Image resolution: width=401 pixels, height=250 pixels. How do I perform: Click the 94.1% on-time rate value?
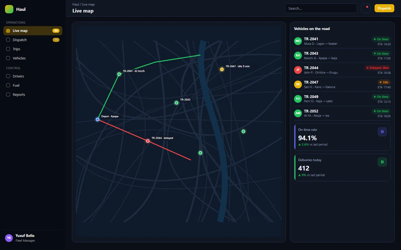(307, 138)
